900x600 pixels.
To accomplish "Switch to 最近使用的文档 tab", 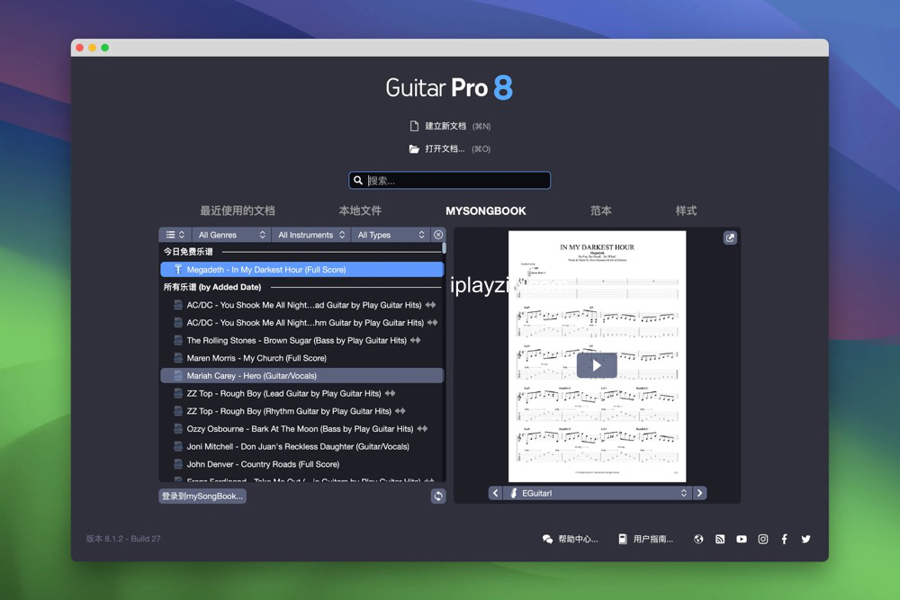I will coord(237,210).
